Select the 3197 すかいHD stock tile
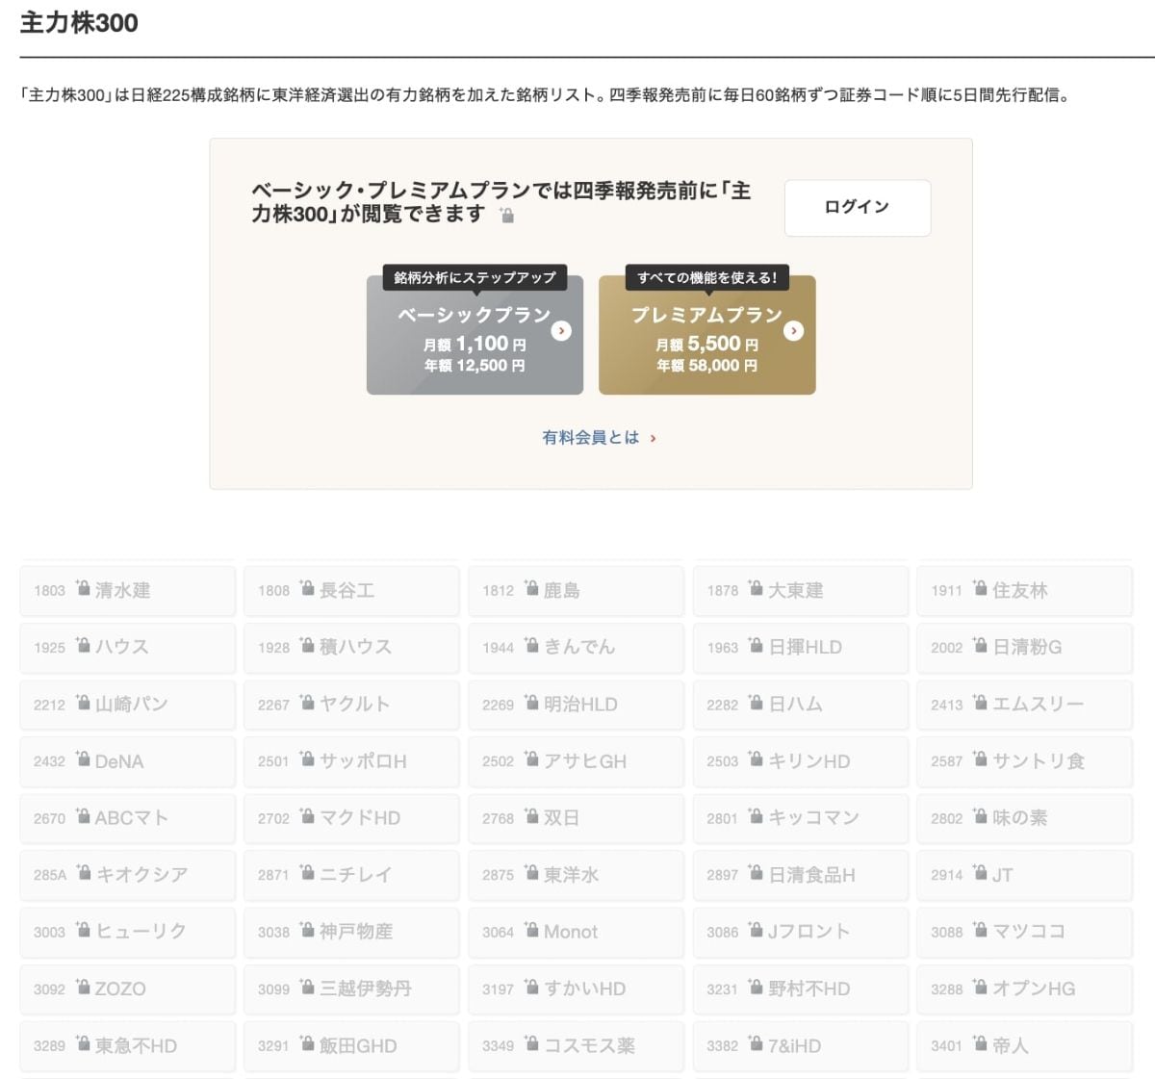This screenshot has width=1155, height=1079. point(576,988)
